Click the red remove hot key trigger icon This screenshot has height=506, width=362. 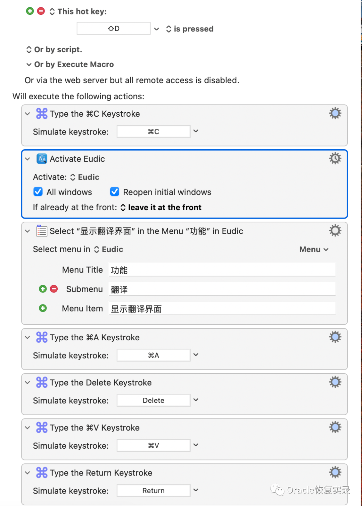[41, 11]
